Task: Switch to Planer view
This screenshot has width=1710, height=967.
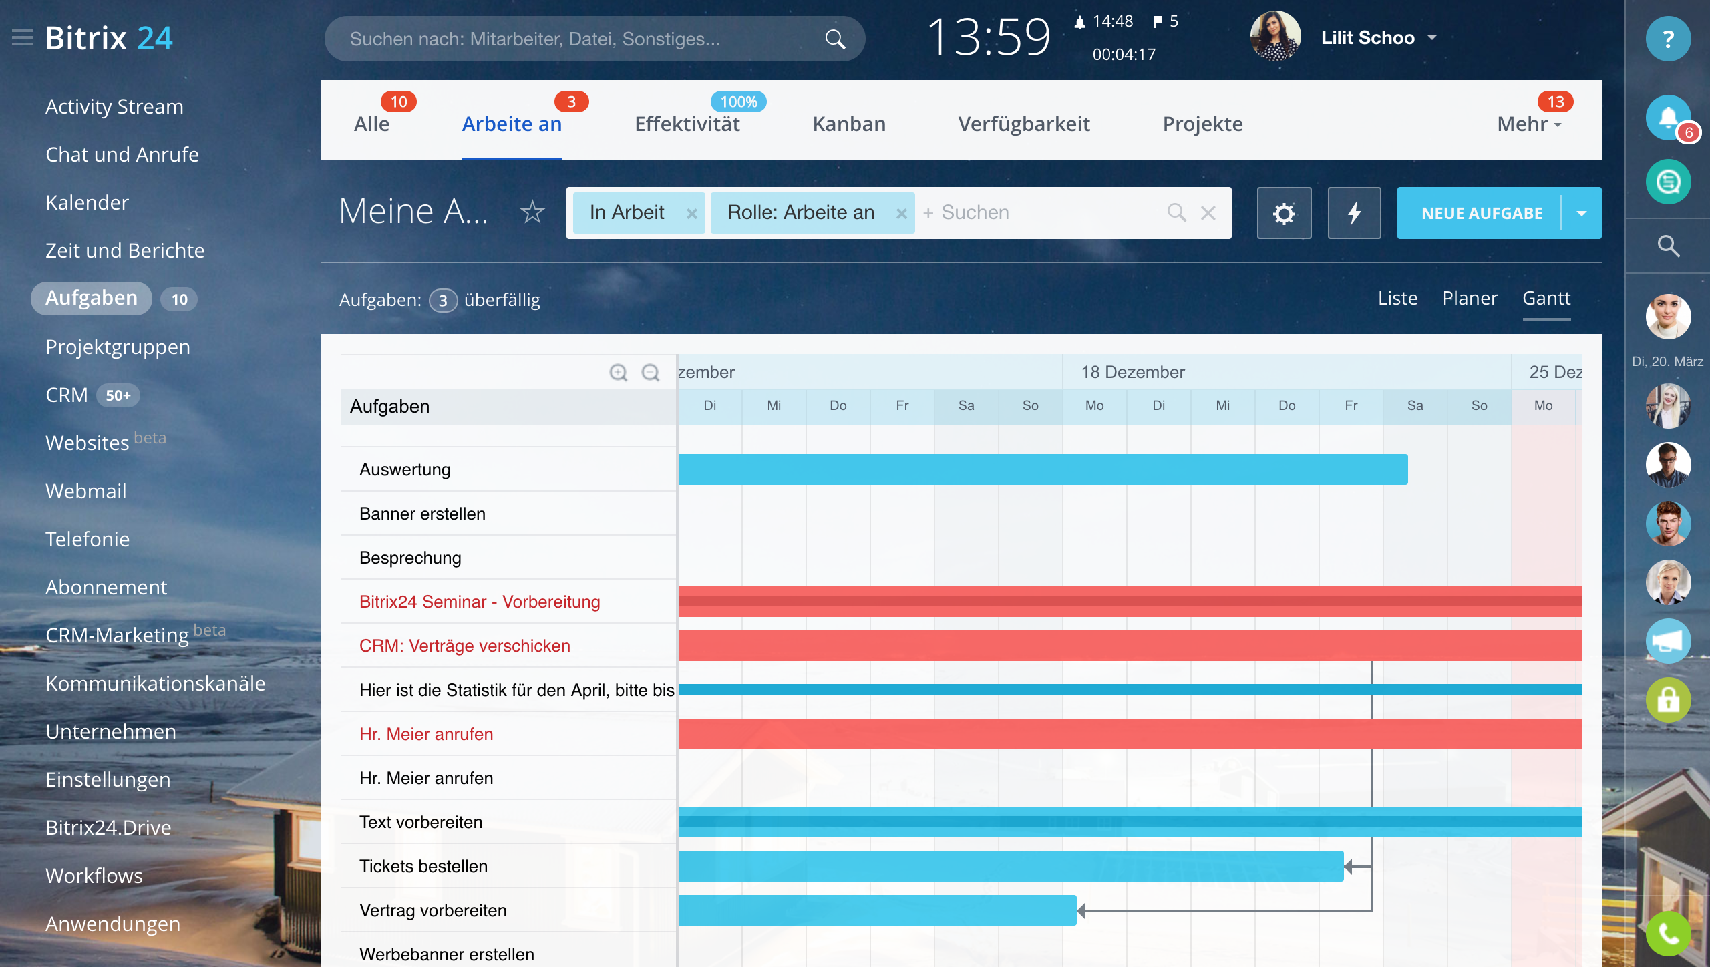Action: click(x=1470, y=298)
